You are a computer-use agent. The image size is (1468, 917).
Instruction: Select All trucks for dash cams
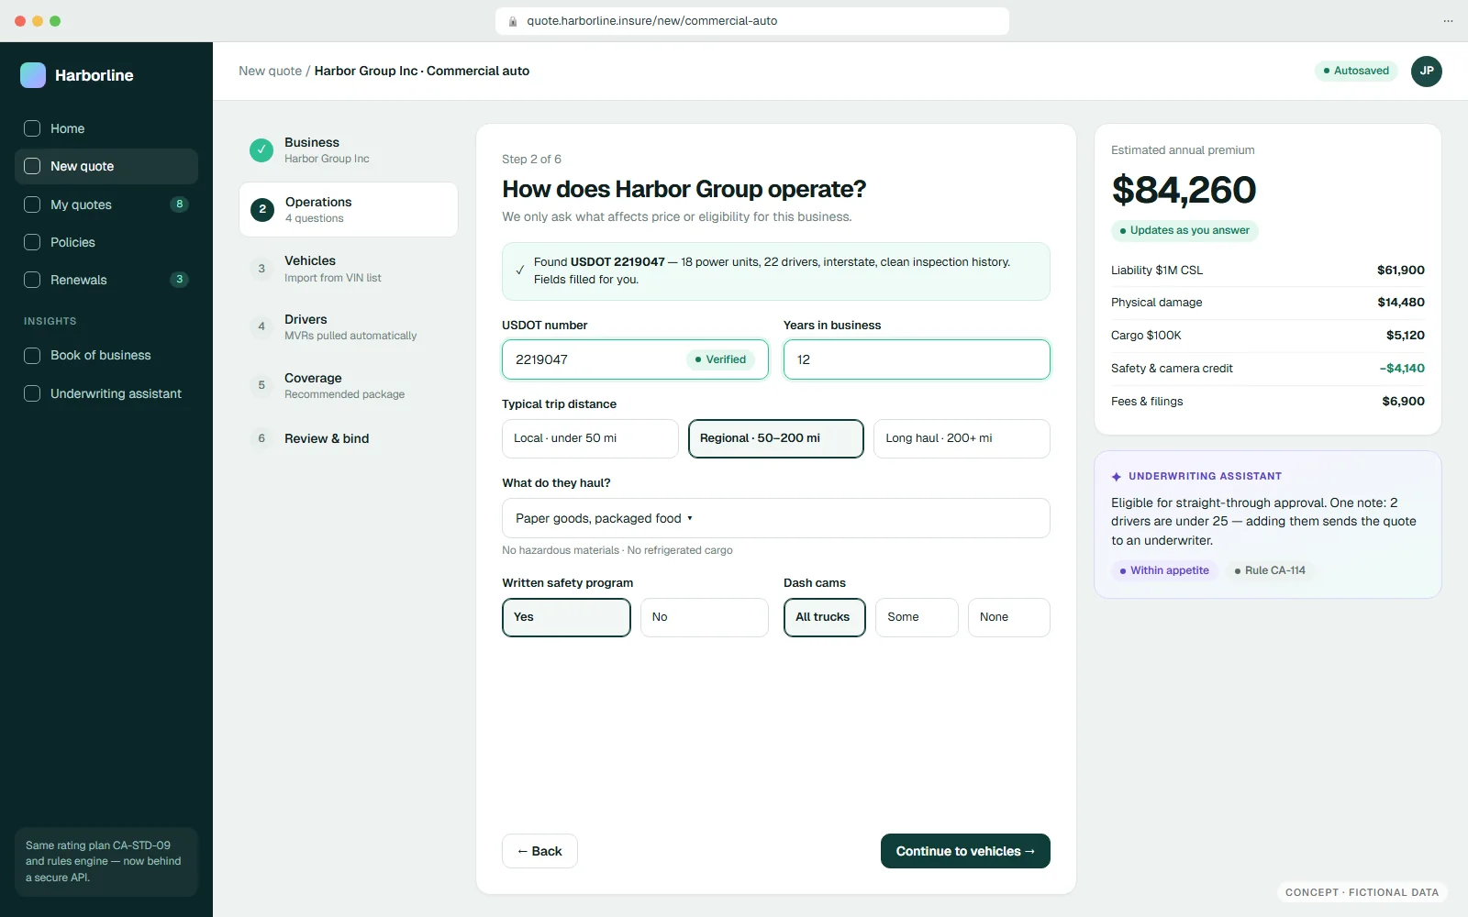(x=825, y=617)
